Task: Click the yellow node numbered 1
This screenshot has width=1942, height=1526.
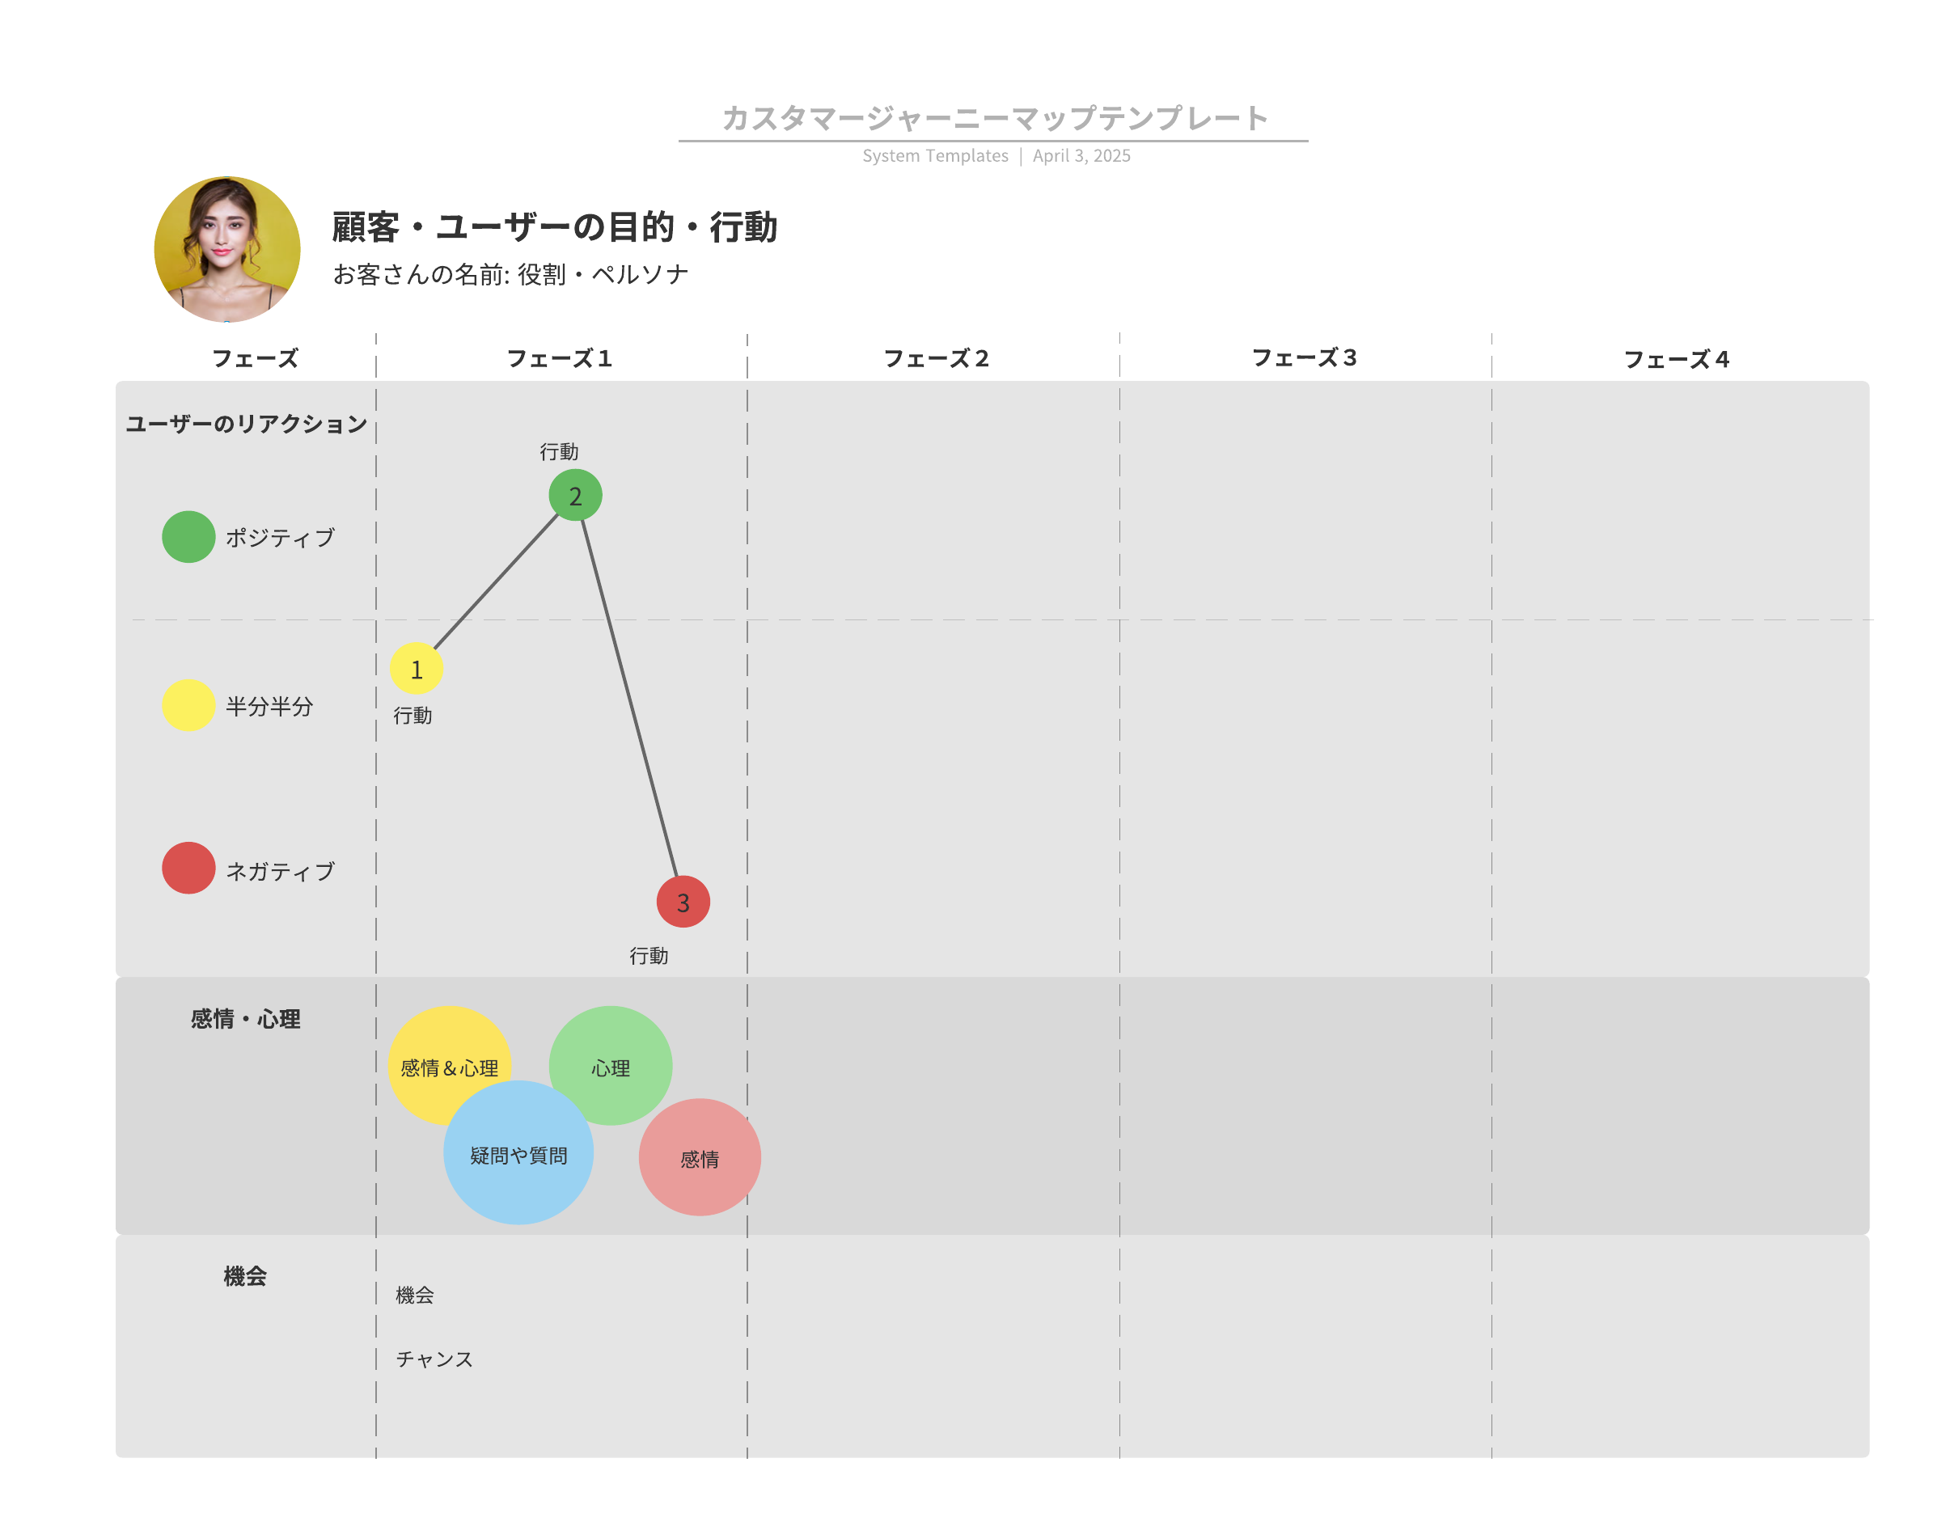Action: pyautogui.click(x=416, y=668)
